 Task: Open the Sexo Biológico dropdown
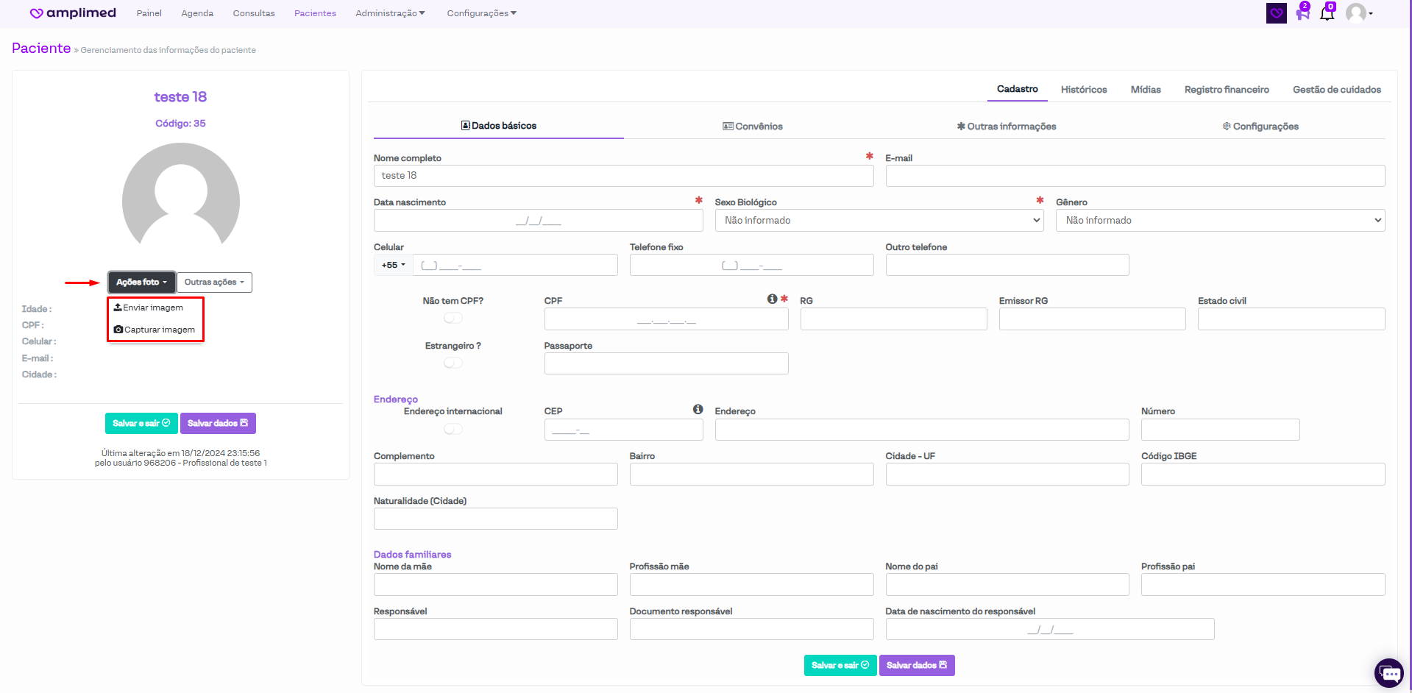tap(879, 221)
